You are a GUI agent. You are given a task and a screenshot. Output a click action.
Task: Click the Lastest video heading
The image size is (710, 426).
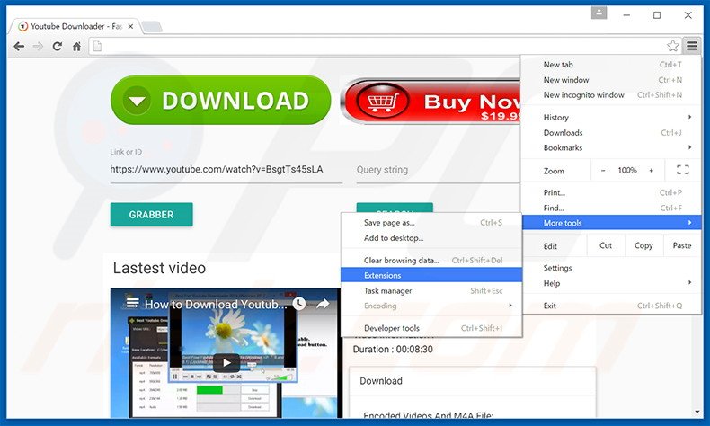coord(159,268)
